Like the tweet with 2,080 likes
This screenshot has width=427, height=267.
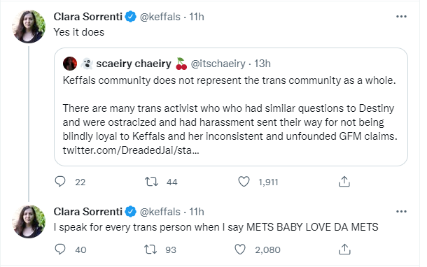(240, 249)
